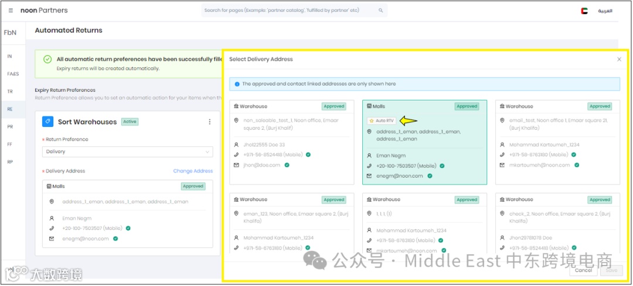Image resolution: width=633 pixels, height=286 pixels.
Task: Click the phone icon in left Delivery Address card
Action: (51, 229)
